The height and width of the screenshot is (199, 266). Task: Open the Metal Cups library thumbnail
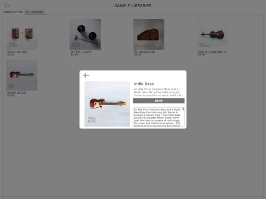pos(85,34)
